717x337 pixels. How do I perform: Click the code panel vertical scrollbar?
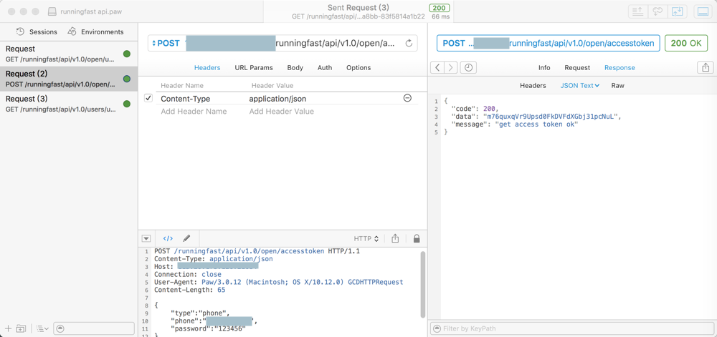pyautogui.click(x=423, y=283)
